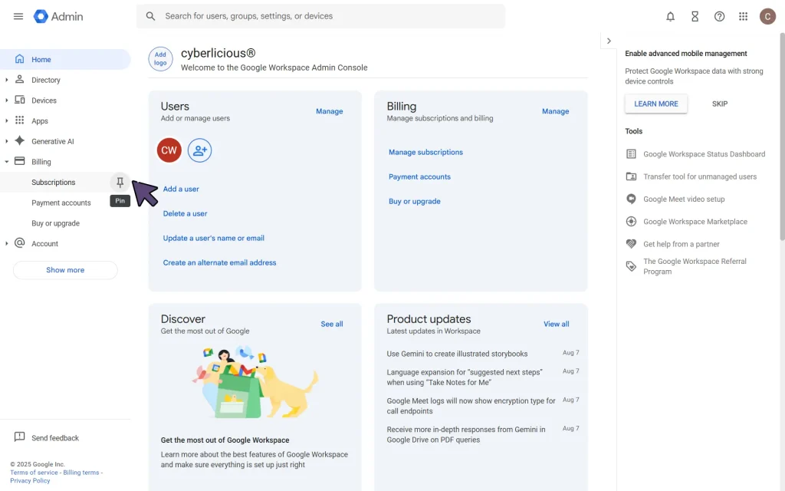The image size is (785, 491).
Task: Open the Billing terms link
Action: point(81,473)
